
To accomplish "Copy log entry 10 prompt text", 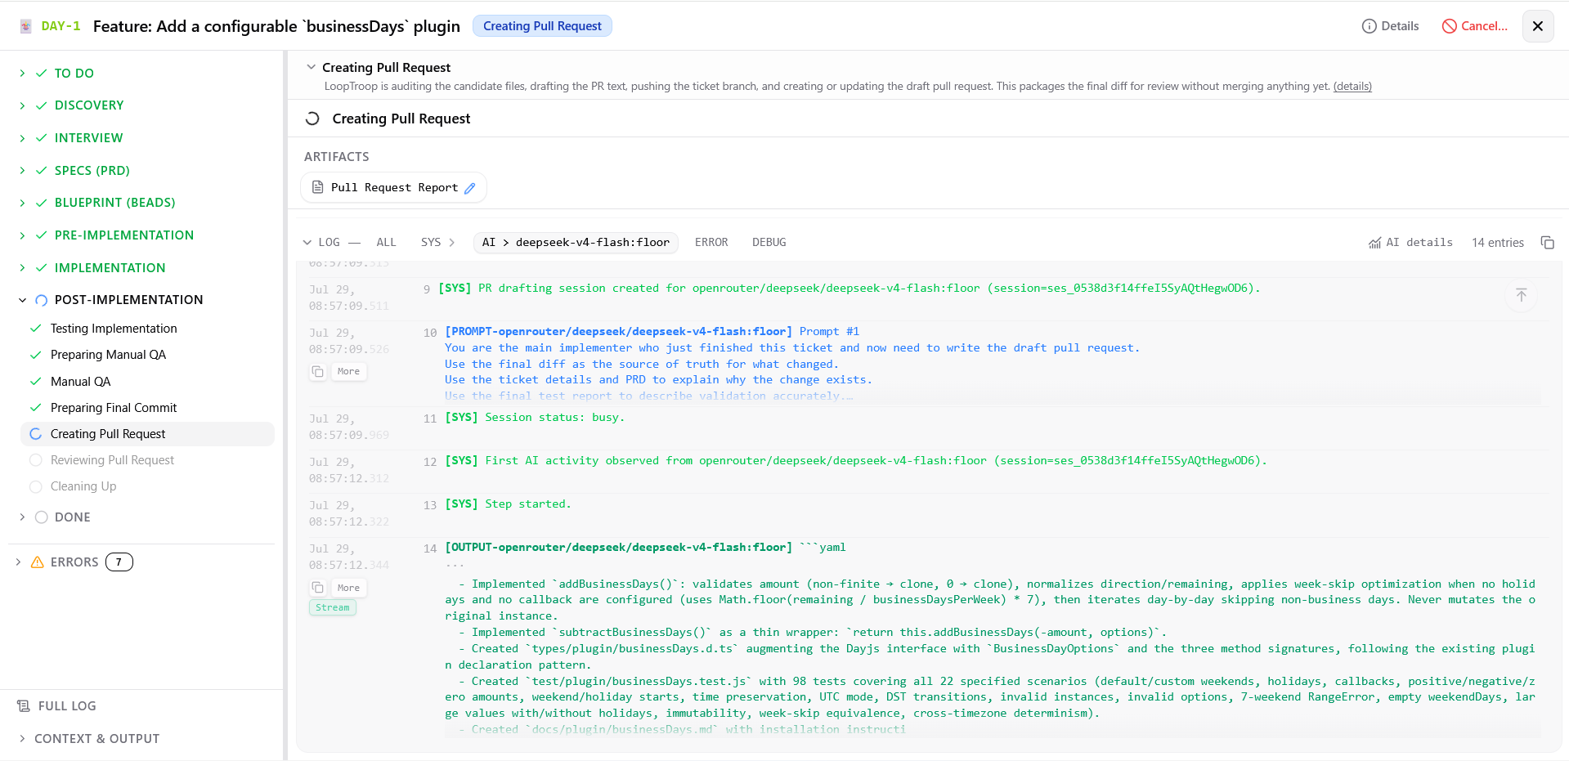I will [x=318, y=372].
